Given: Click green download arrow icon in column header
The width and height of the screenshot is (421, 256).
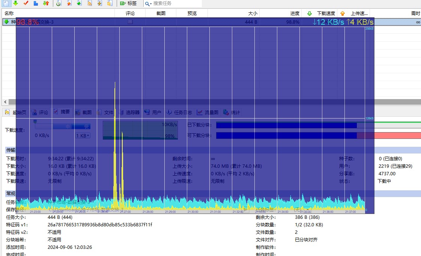Looking at the screenshot, I should (310, 13).
